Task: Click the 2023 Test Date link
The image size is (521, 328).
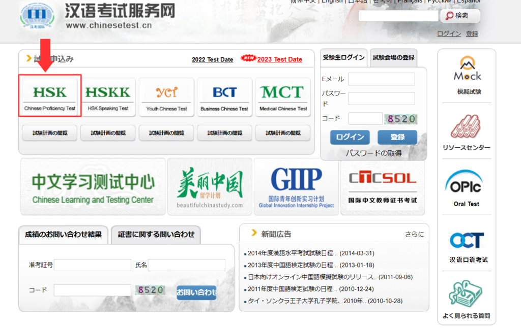Action: click(x=279, y=59)
